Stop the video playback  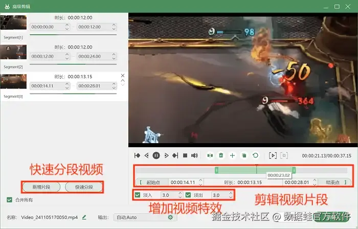point(185,155)
